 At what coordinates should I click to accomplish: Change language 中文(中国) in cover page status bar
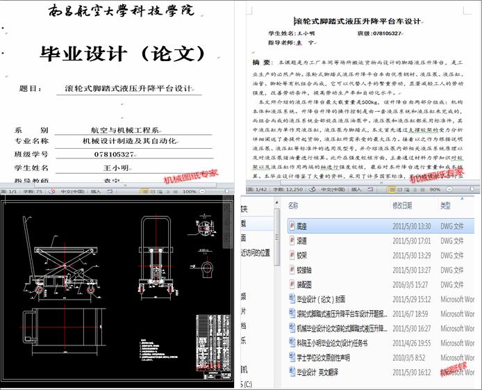click(72, 191)
